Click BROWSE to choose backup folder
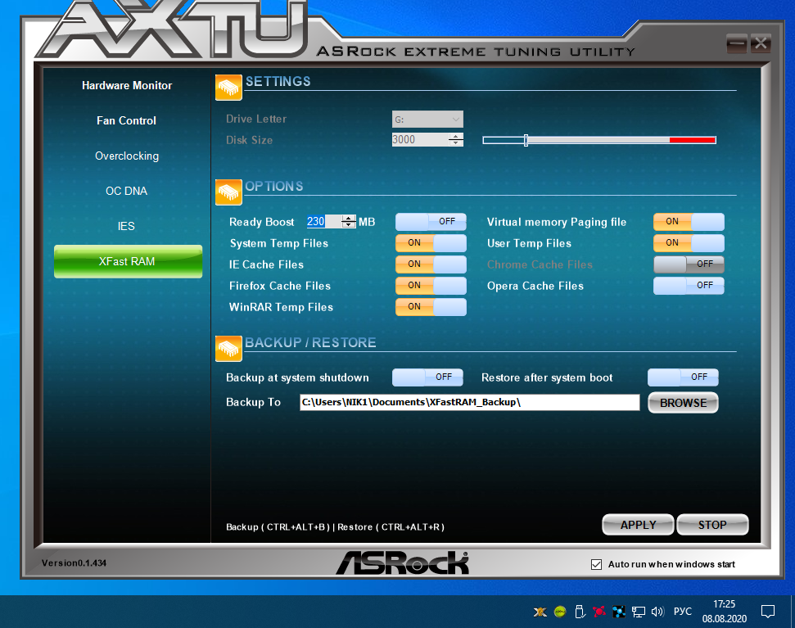The image size is (795, 628). [x=683, y=403]
